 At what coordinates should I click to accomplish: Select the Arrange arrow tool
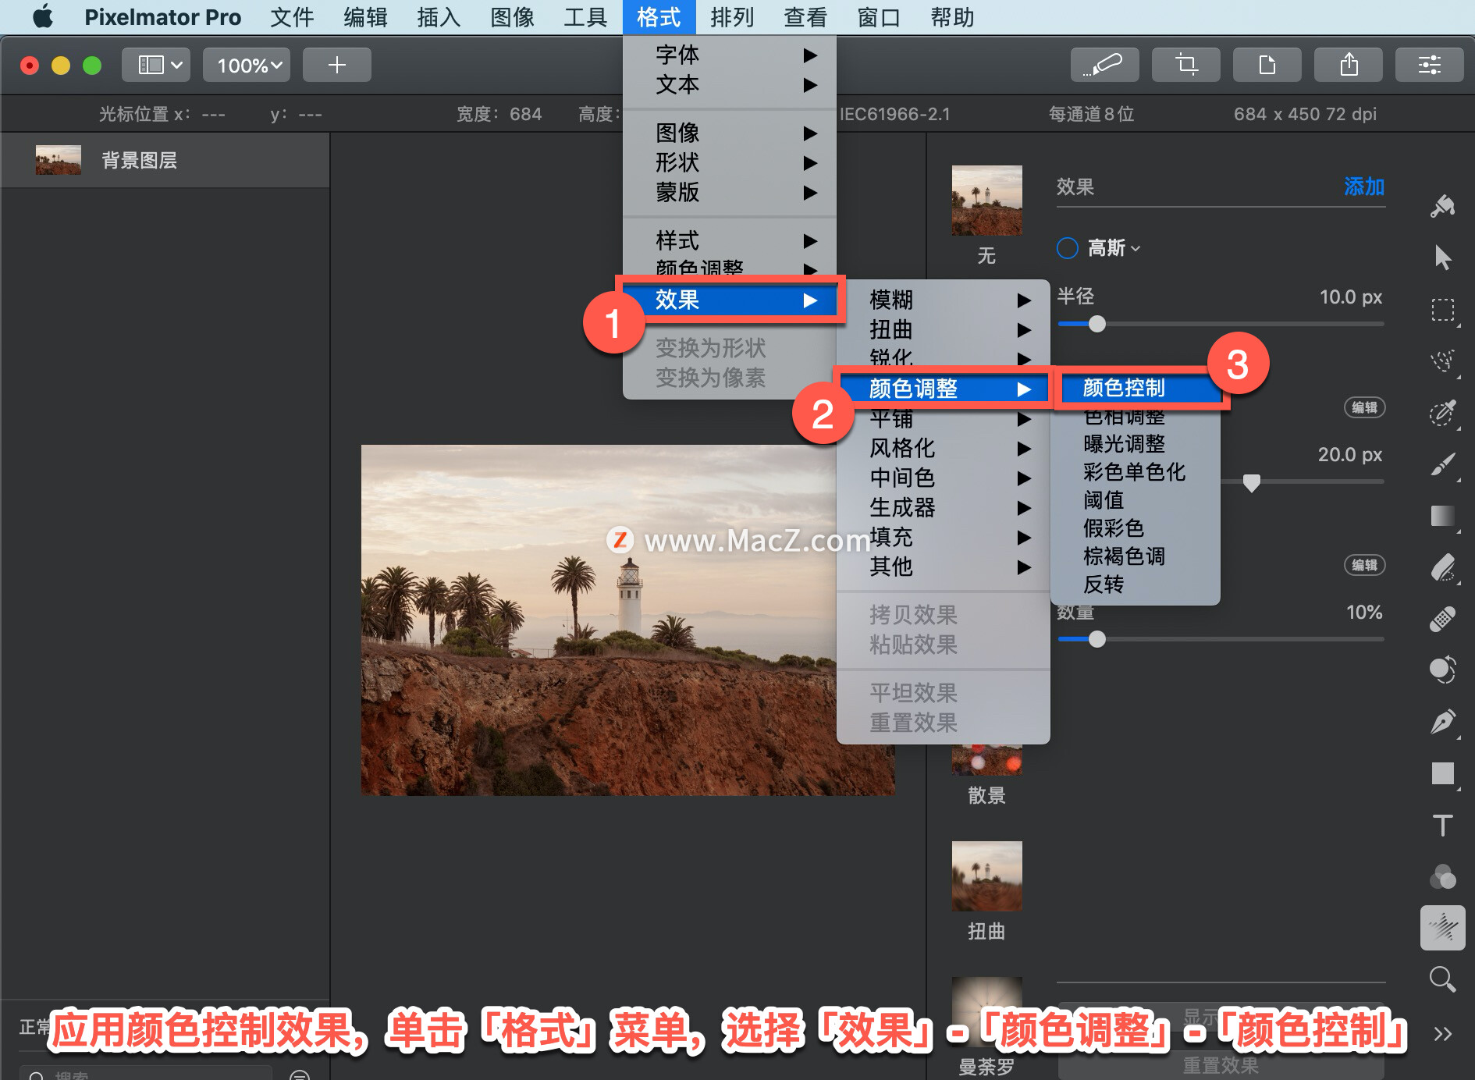[x=1442, y=258]
